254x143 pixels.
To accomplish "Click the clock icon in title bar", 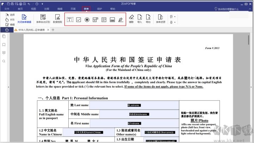I will [x=37, y=4].
